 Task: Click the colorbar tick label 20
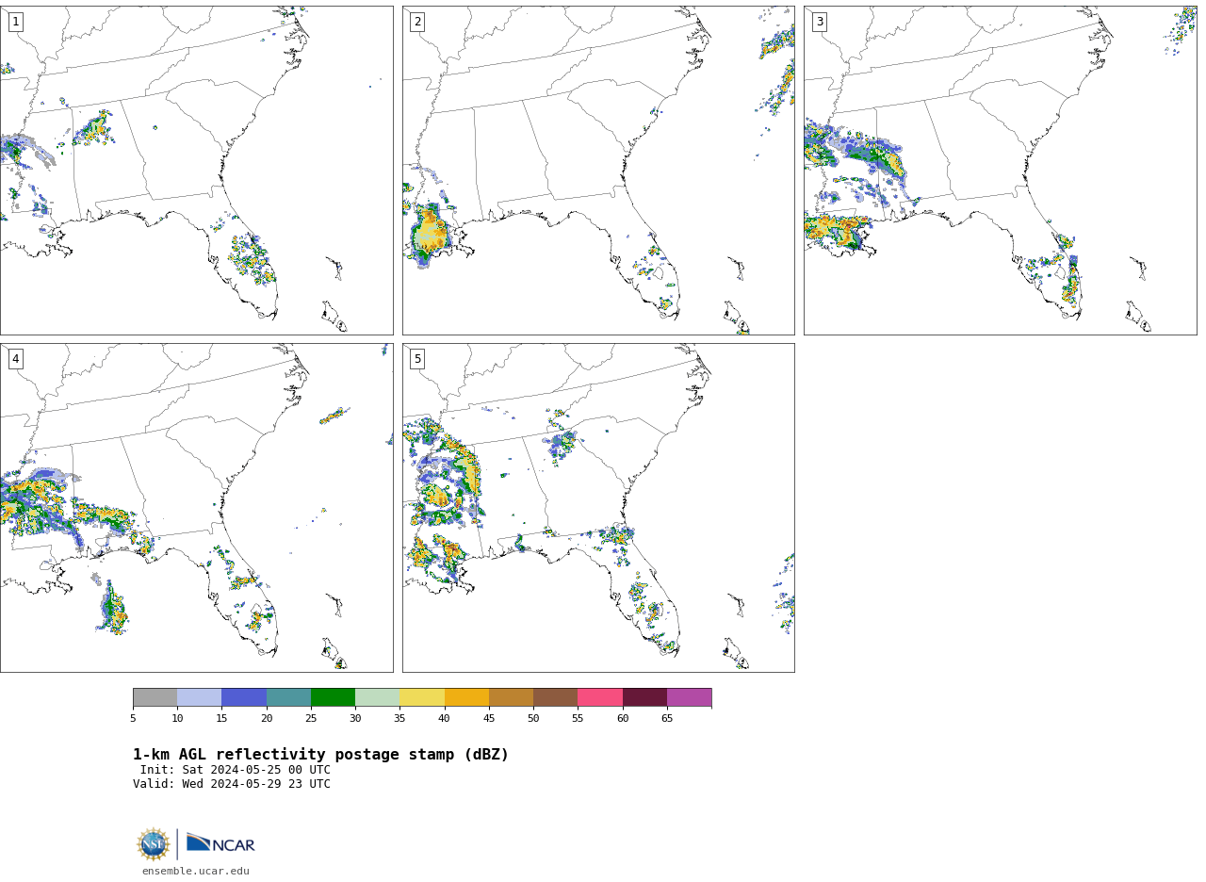[267, 719]
